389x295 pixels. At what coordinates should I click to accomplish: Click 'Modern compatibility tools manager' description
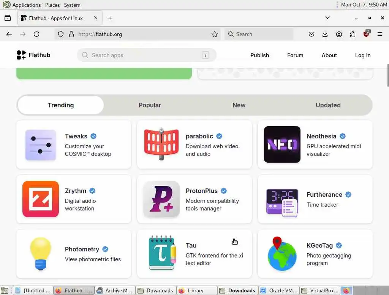pyautogui.click(x=212, y=205)
